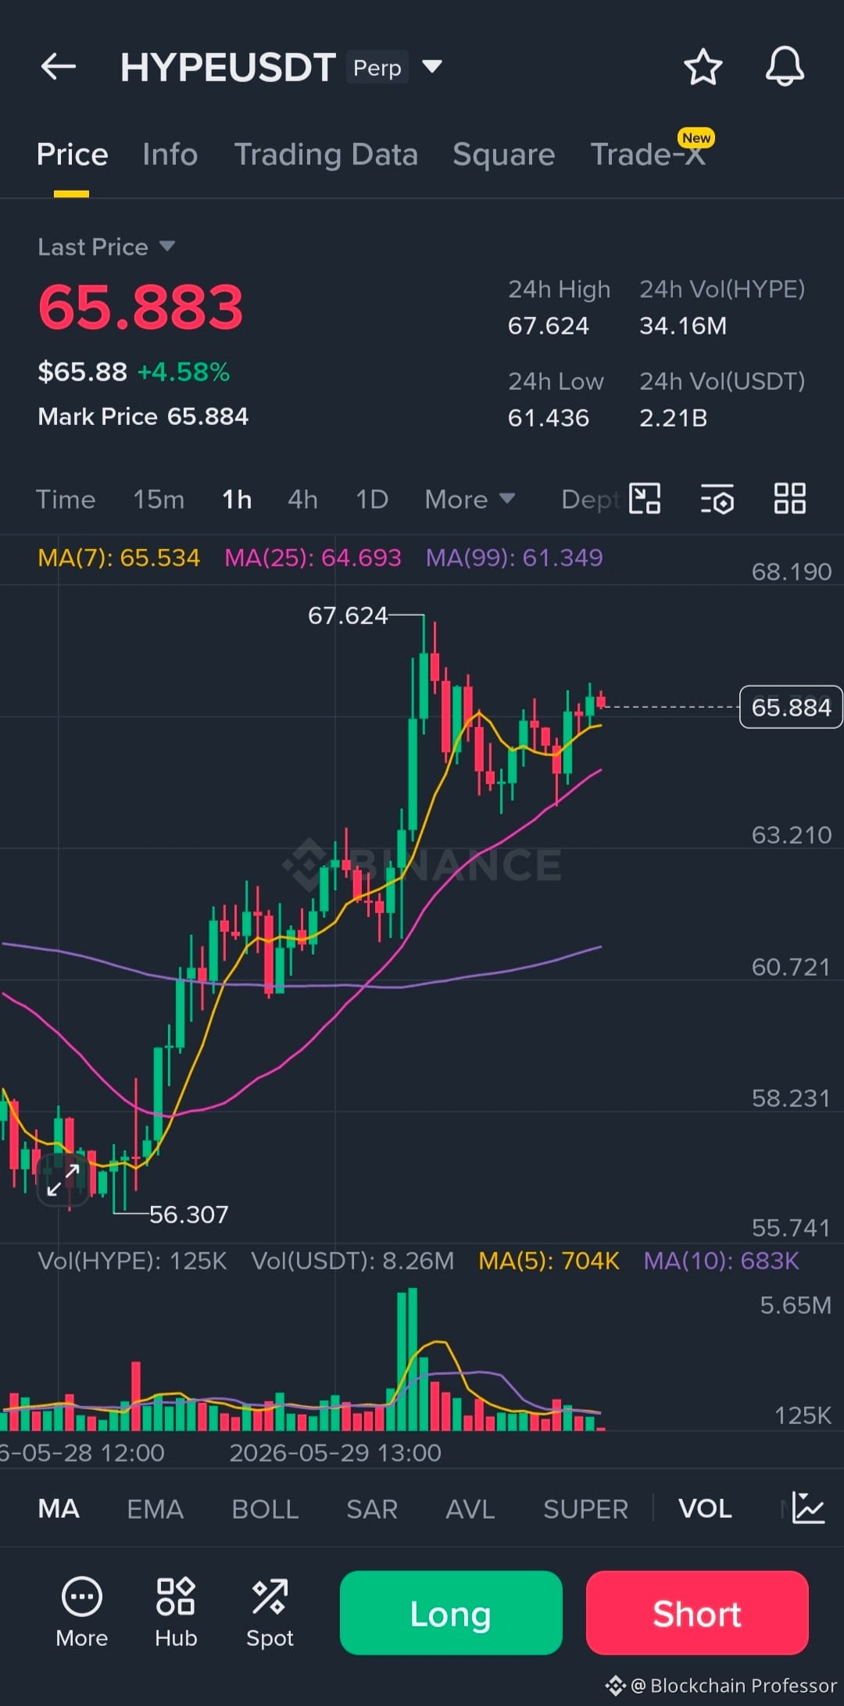Image resolution: width=844 pixels, height=1706 pixels.
Task: Go back using the left arrow
Action: (x=59, y=67)
